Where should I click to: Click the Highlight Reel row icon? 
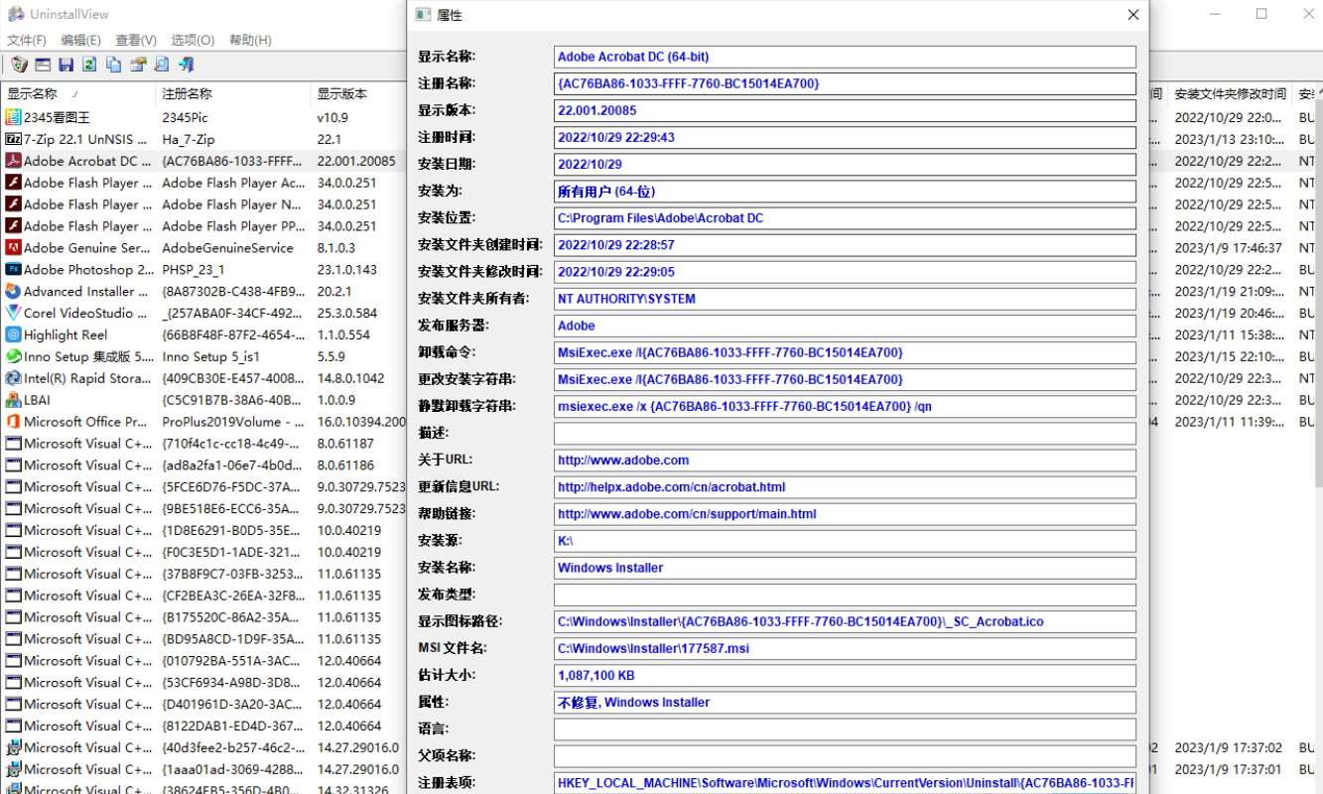point(14,334)
